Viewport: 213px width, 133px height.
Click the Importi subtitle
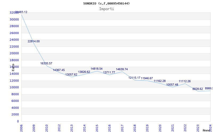coord(106,9)
